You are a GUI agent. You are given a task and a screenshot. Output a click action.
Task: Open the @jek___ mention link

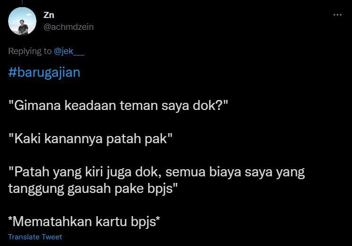point(69,51)
